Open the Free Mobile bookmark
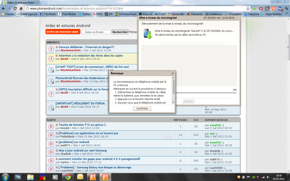The width and height of the screenshot is (290, 181). pyautogui.click(x=68, y=14)
